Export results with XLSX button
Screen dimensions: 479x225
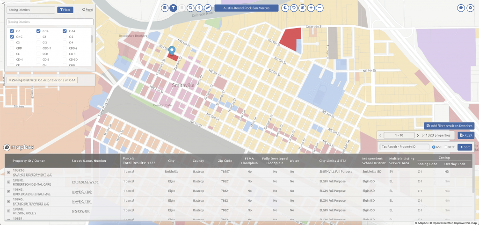point(466,135)
